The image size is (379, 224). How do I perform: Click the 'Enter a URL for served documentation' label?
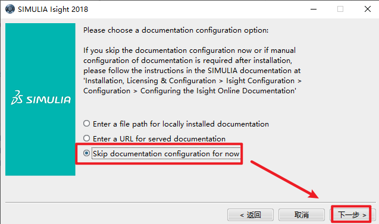[x=159, y=139]
